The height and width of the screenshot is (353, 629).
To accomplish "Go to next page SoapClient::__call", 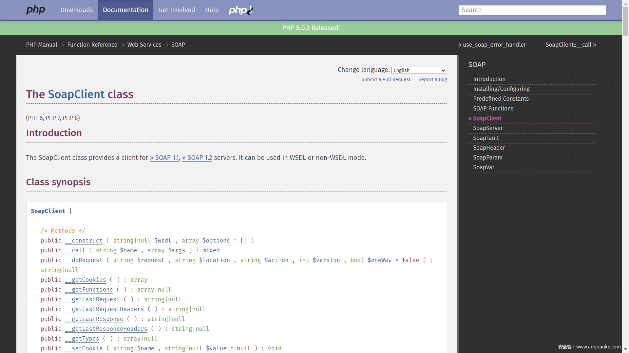I will pos(570,45).
